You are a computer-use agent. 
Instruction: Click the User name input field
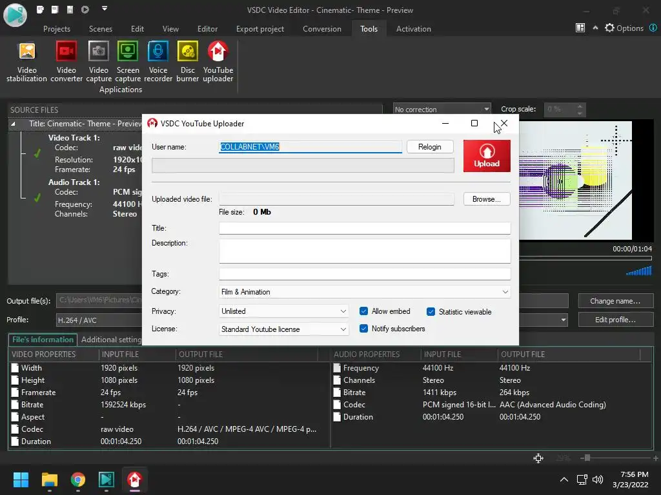click(x=310, y=146)
